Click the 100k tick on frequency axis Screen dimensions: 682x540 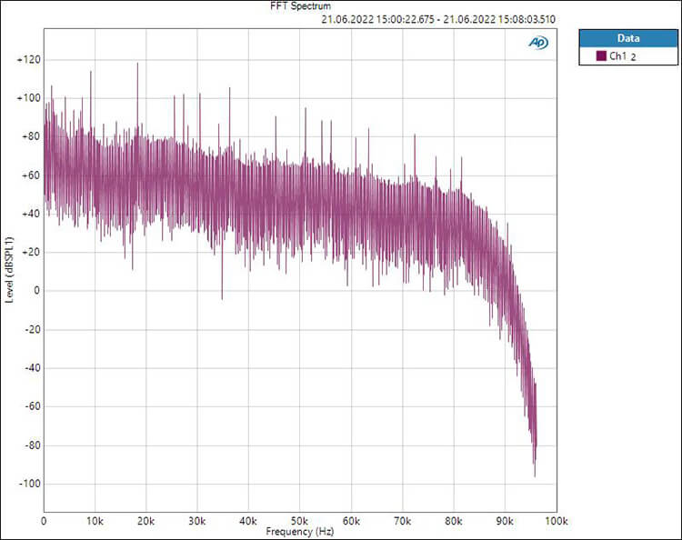point(557,521)
